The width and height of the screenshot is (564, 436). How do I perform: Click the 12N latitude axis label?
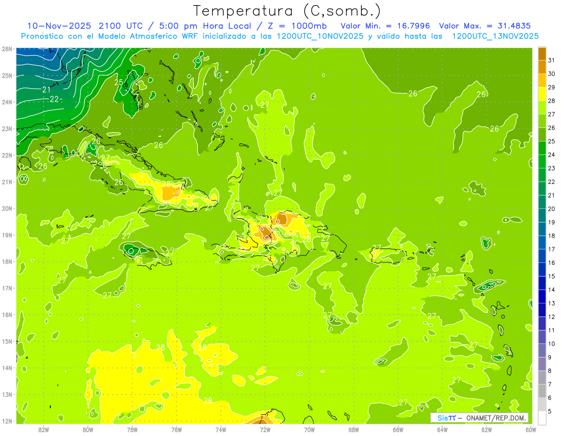(7, 421)
